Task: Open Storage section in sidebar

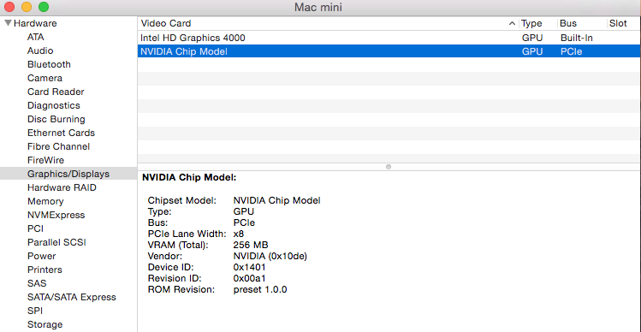Action: (45, 324)
